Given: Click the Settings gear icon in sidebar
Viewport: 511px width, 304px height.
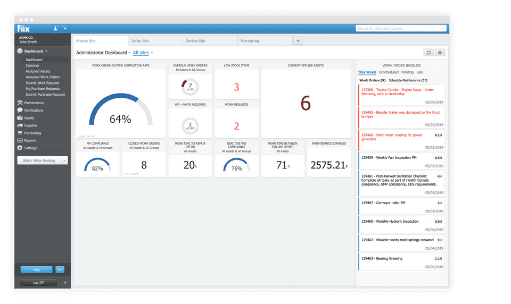Looking at the screenshot, I should 20,148.
